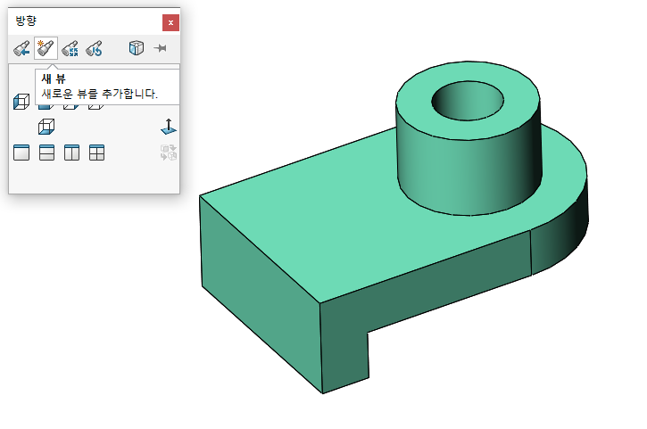This screenshot has width=647, height=429.
Task: Click the Normal To icon
Action: [x=169, y=127]
